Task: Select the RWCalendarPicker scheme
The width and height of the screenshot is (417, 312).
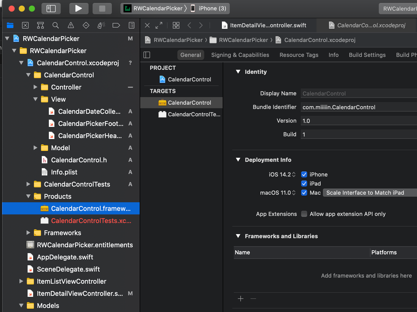Action: point(153,9)
